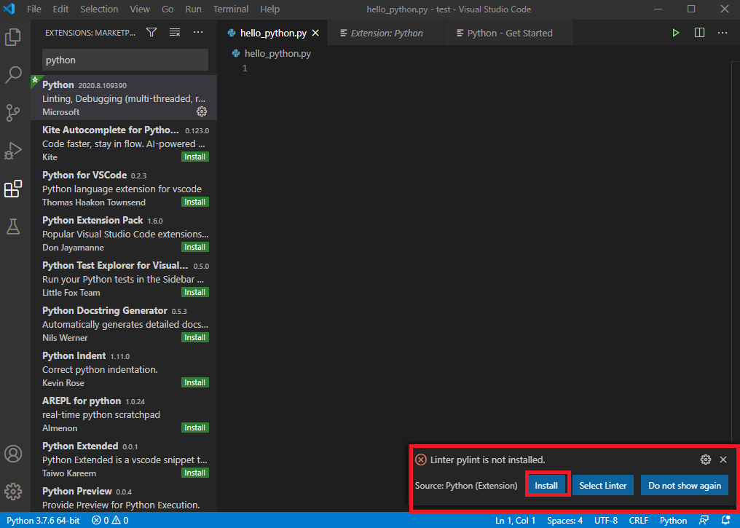The image size is (740, 528).
Task: Select Python Microsoft extension entry
Action: (x=124, y=98)
